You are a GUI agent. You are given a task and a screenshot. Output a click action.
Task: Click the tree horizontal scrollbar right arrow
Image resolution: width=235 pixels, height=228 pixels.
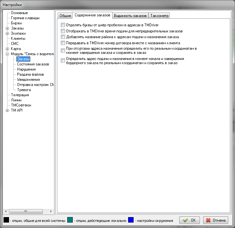point(52,211)
